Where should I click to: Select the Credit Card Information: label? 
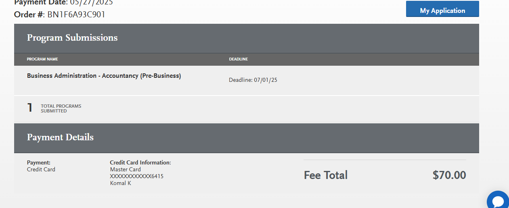pos(140,163)
